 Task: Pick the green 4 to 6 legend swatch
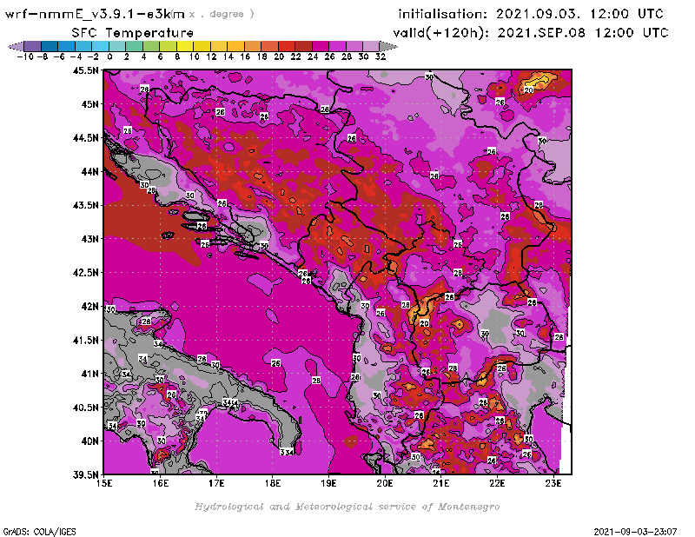(x=151, y=47)
